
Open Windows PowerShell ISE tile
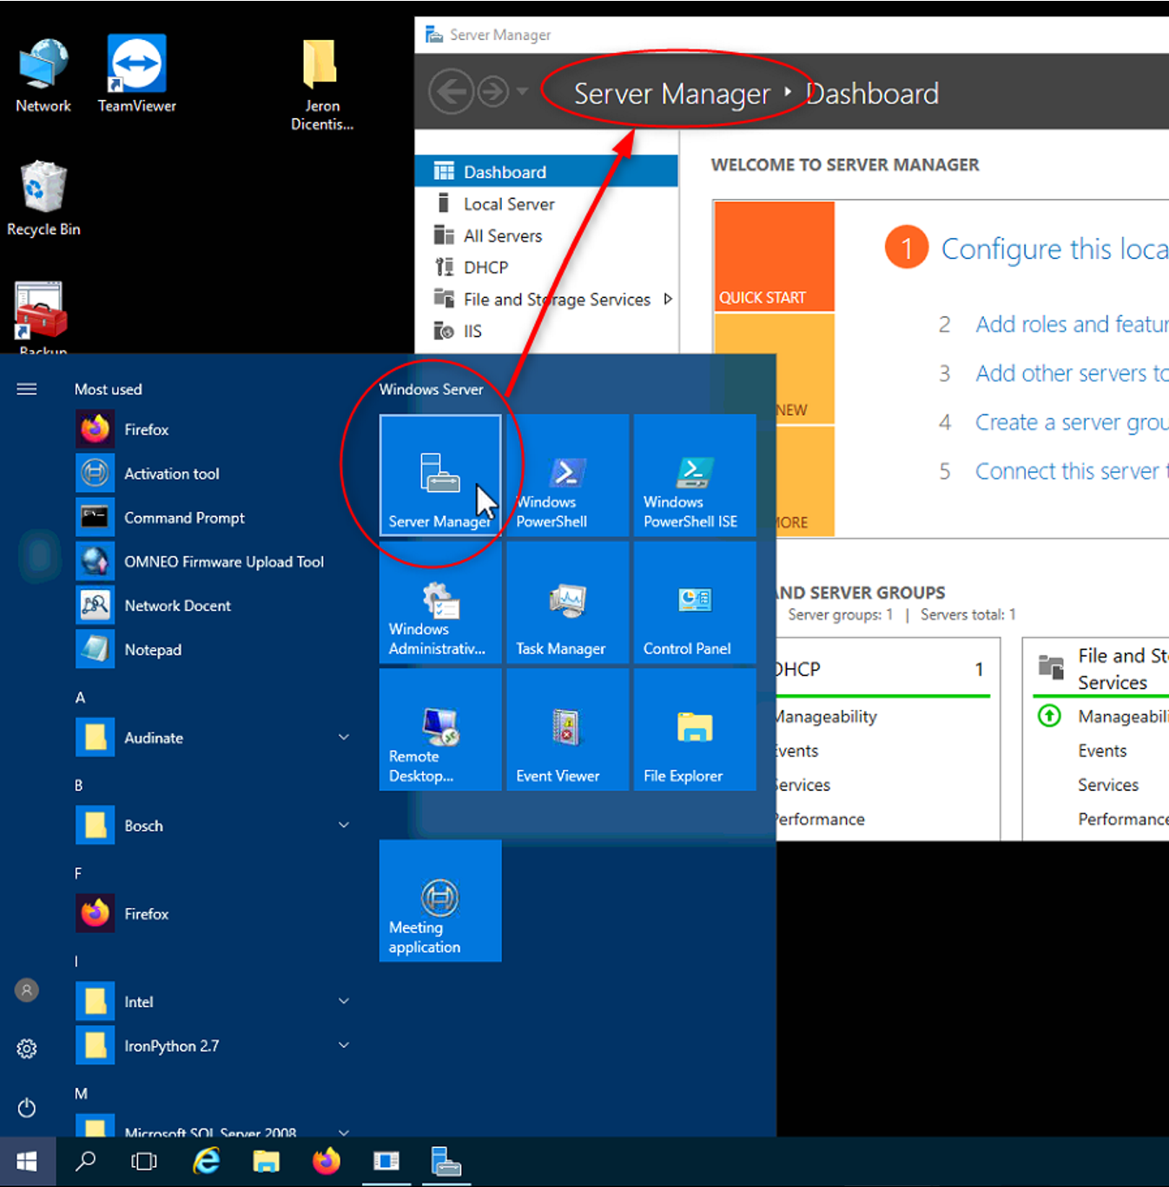693,476
